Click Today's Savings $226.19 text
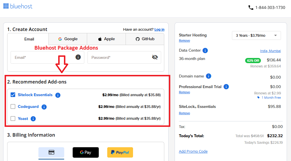Viewport: 291px width, 161px height. pyautogui.click(x=263, y=143)
